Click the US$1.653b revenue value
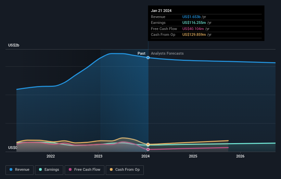Image resolution: width=281 pixels, height=179 pixels. [191, 17]
